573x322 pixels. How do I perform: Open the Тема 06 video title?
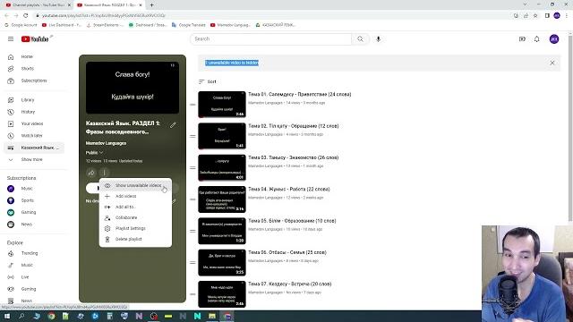coord(287,252)
